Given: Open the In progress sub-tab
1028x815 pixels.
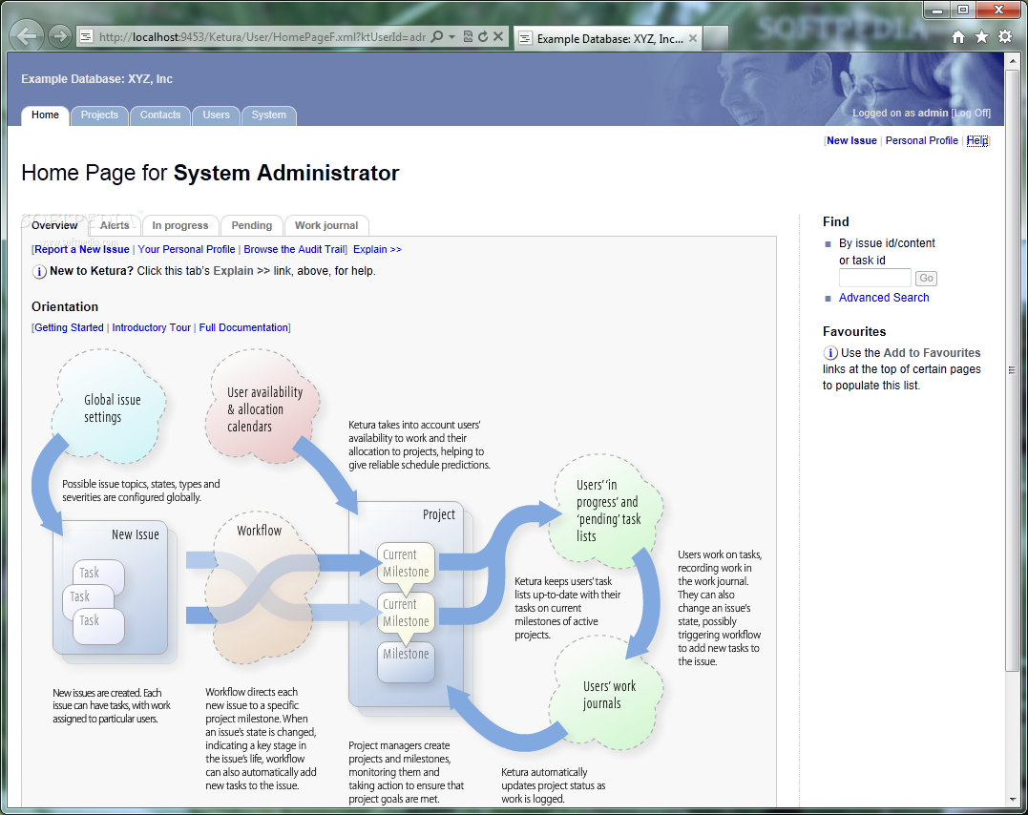Looking at the screenshot, I should [x=180, y=225].
